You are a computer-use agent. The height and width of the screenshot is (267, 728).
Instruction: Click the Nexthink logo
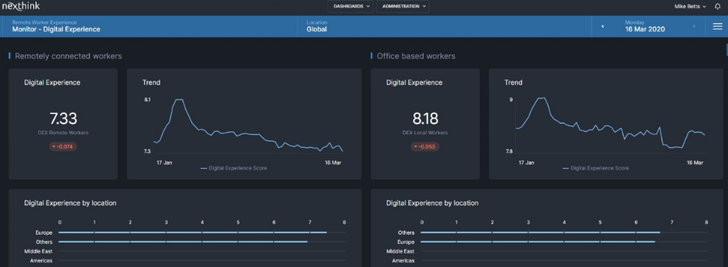21,6
